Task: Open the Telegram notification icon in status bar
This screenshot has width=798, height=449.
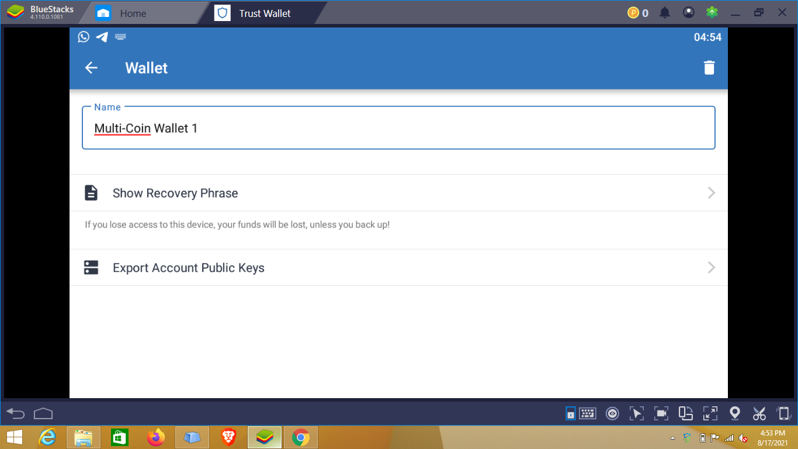Action: click(x=102, y=37)
